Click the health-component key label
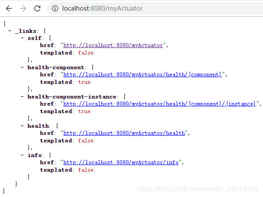 (x=56, y=67)
